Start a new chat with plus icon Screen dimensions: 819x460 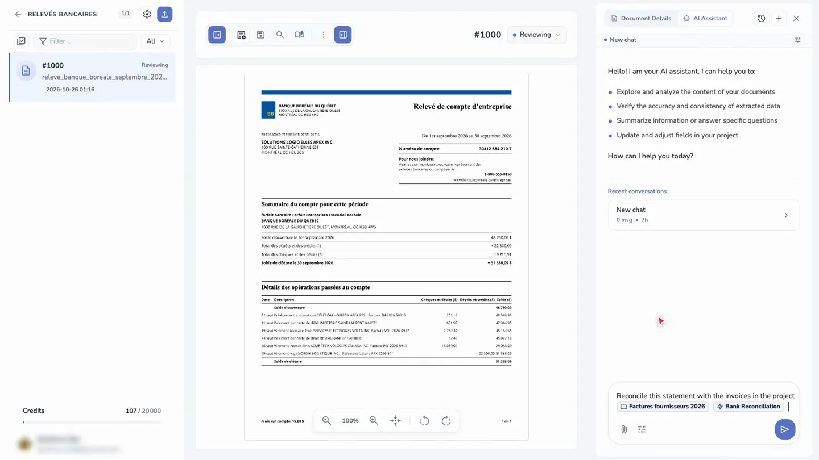click(x=779, y=18)
